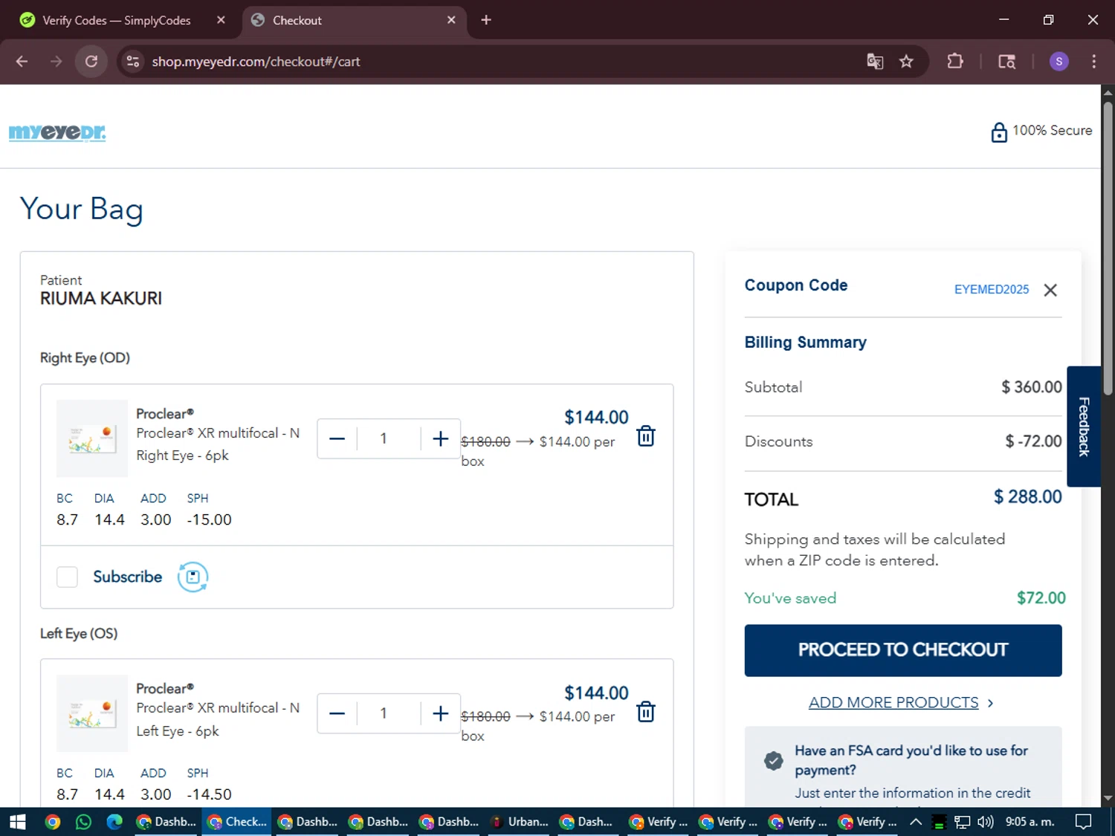Open Microsoft Edge from taskbar
1115x836 pixels.
click(x=114, y=822)
